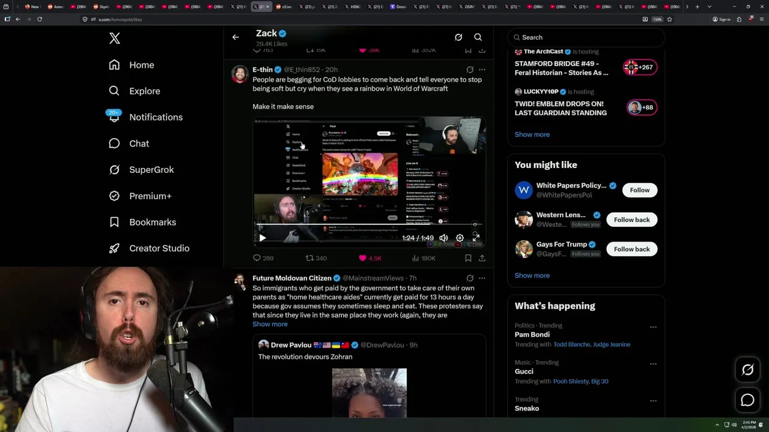This screenshot has width=769, height=432.
Task: Switch to OSINT browser tab
Action: point(467,7)
